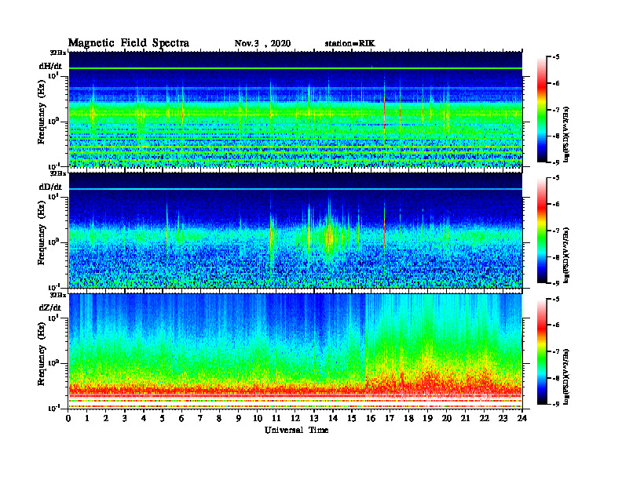Click hour 0 tick label on time axis

pyautogui.click(x=68, y=419)
